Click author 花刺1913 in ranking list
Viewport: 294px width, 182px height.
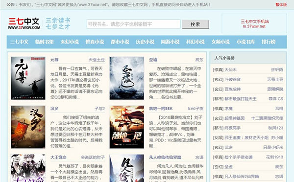pyautogui.click(x=274, y=157)
